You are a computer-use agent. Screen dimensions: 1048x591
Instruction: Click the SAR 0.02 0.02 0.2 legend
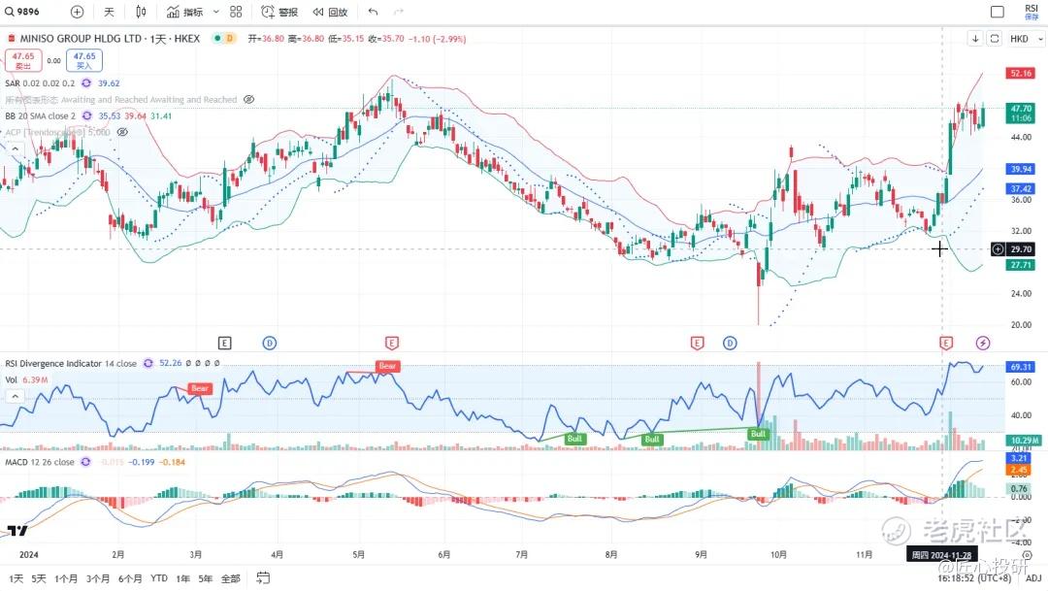pos(40,82)
